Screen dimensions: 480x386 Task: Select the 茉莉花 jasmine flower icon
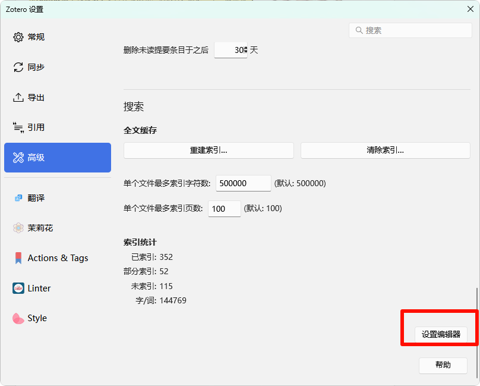pos(18,228)
